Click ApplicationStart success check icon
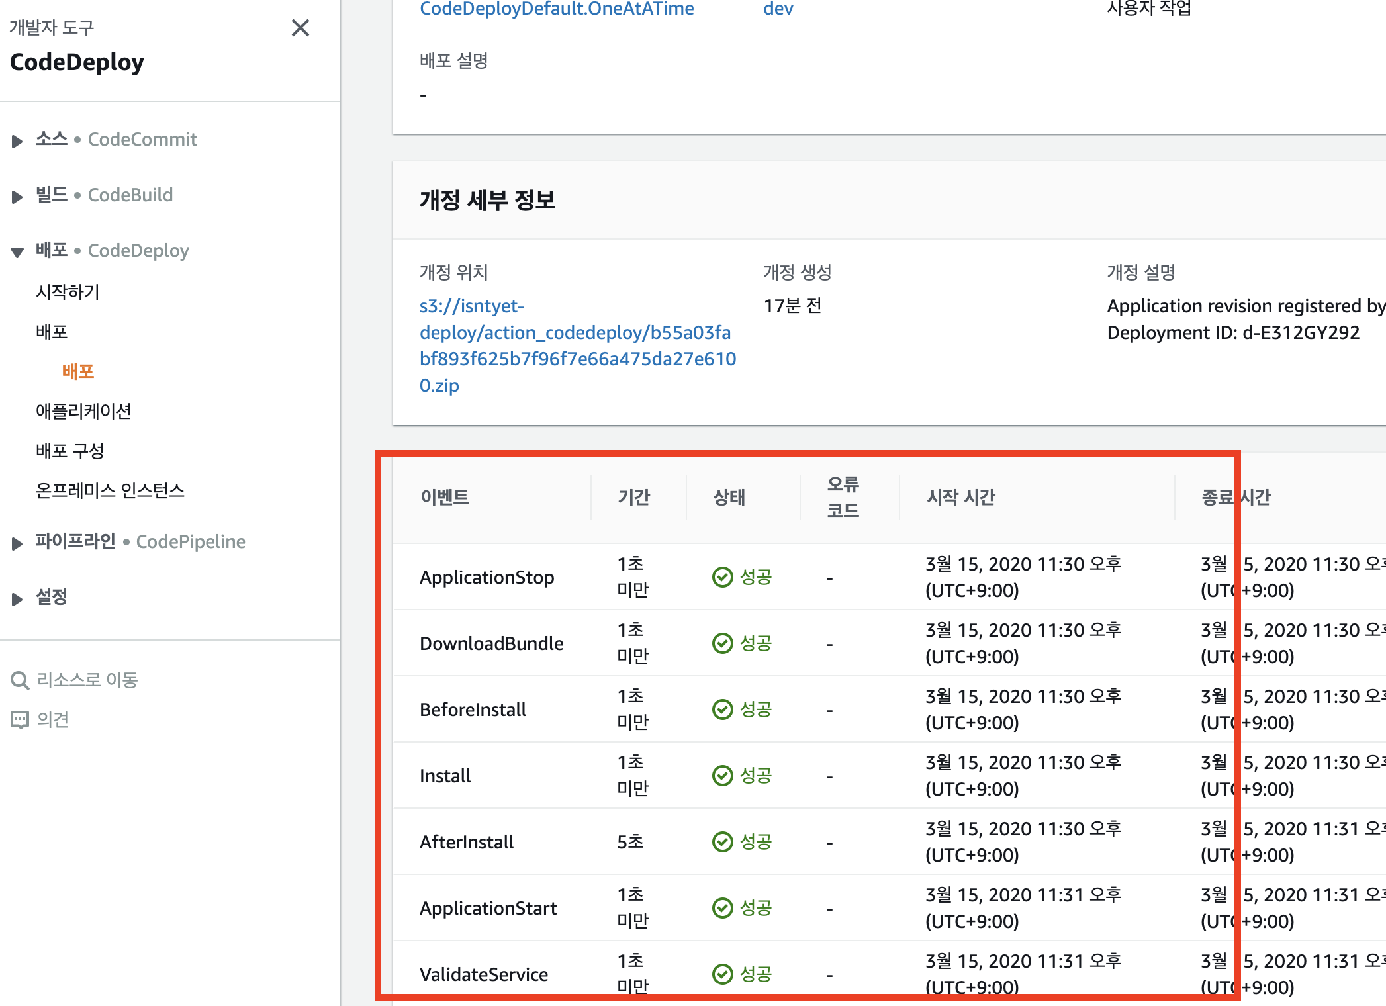1386x1006 pixels. click(723, 908)
